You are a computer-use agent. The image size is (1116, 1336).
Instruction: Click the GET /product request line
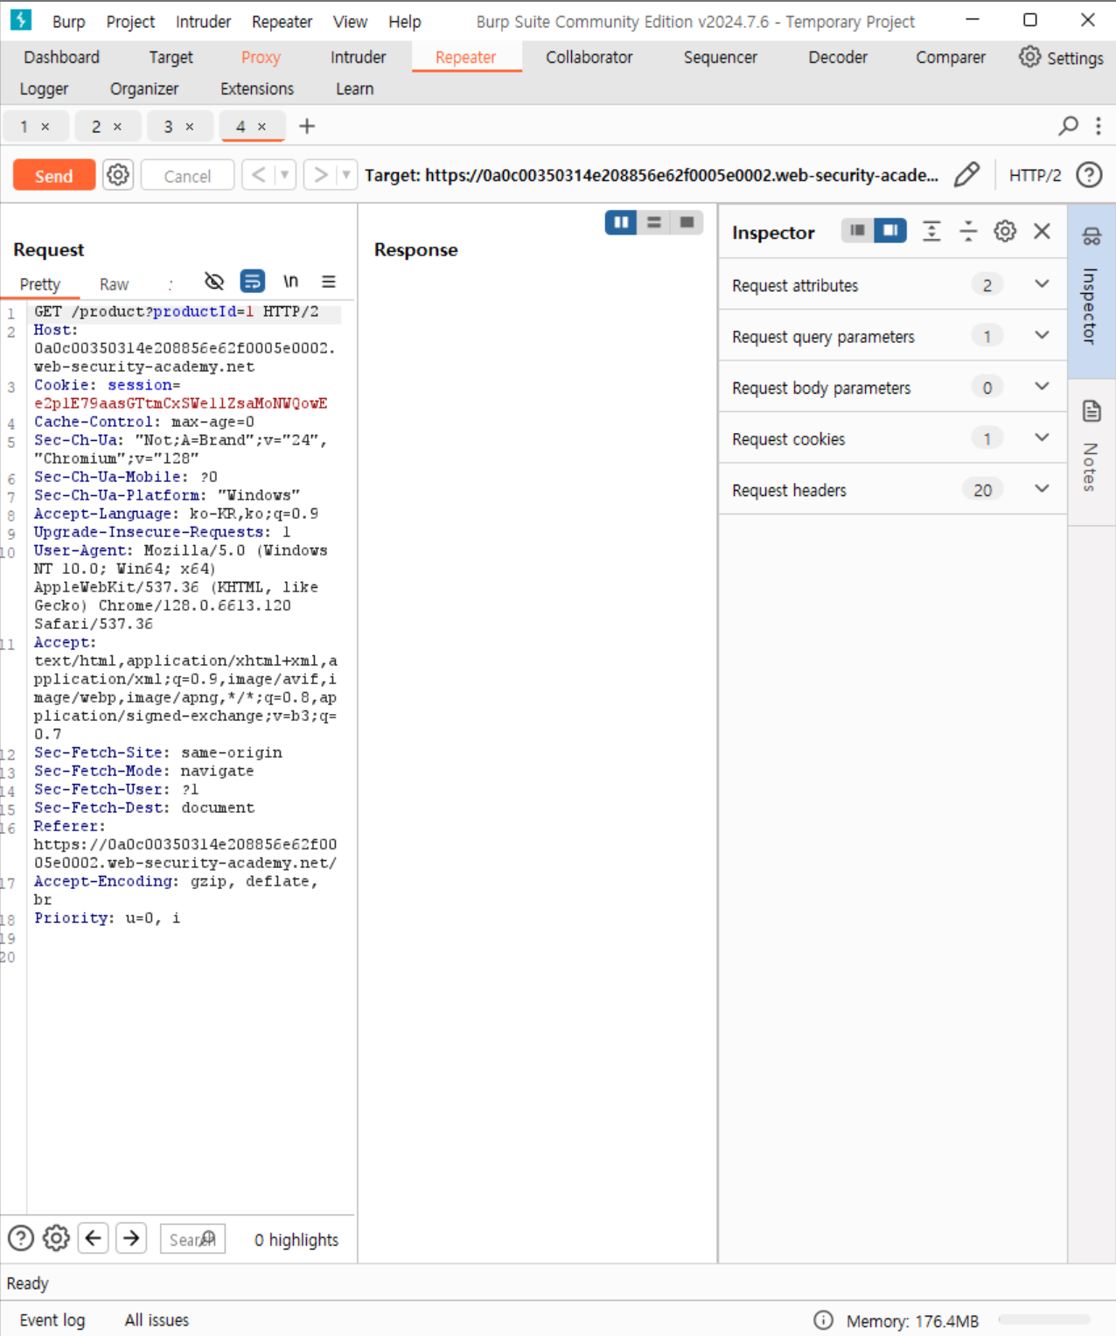pos(177,311)
